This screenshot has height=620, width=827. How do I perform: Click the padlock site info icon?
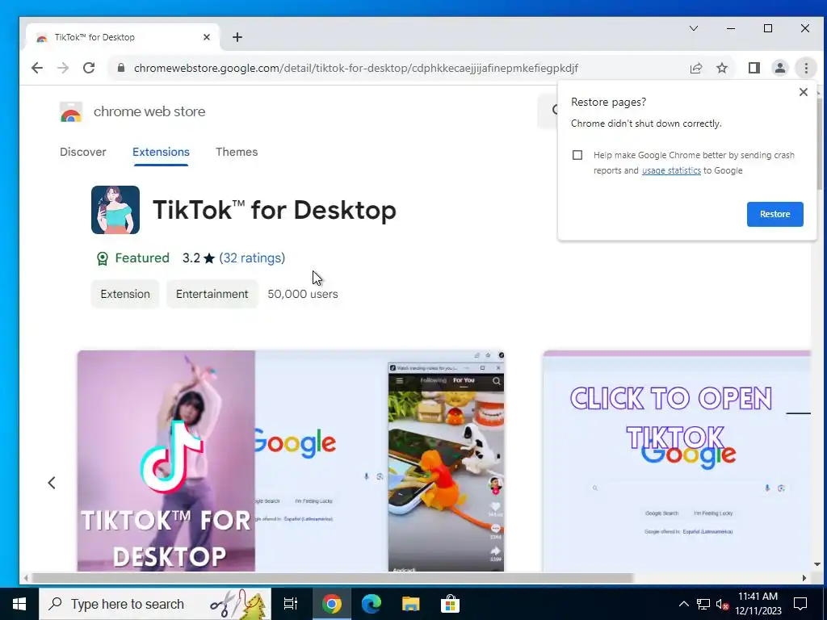point(121,68)
